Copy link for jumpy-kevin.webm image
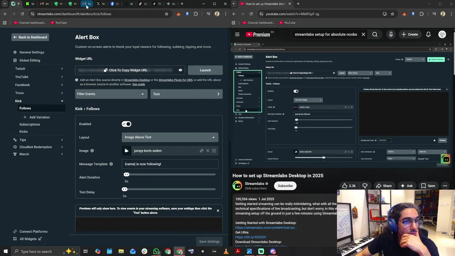The width and height of the screenshot is (455, 256). (x=202, y=151)
